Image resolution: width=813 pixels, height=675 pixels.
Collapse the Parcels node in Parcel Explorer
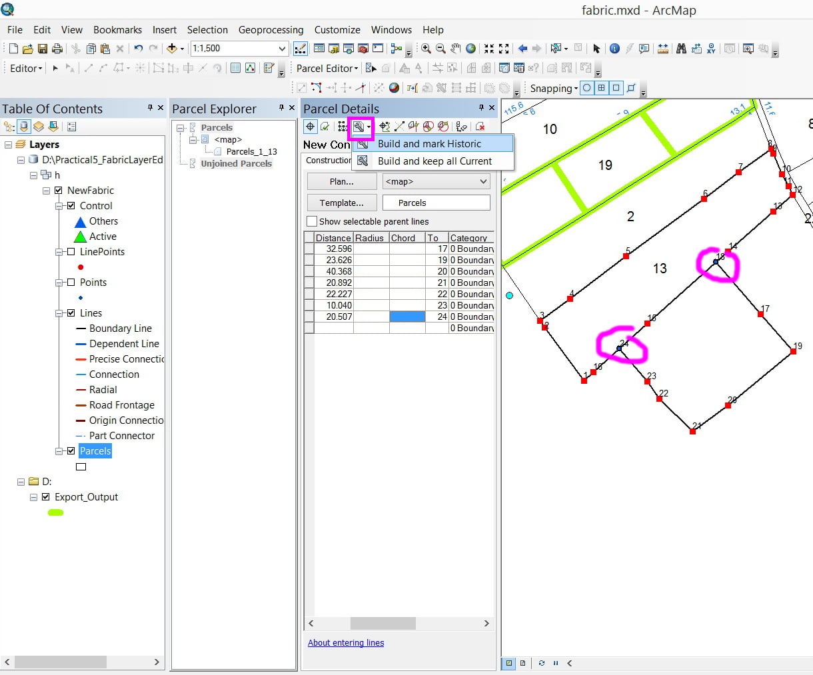click(181, 127)
